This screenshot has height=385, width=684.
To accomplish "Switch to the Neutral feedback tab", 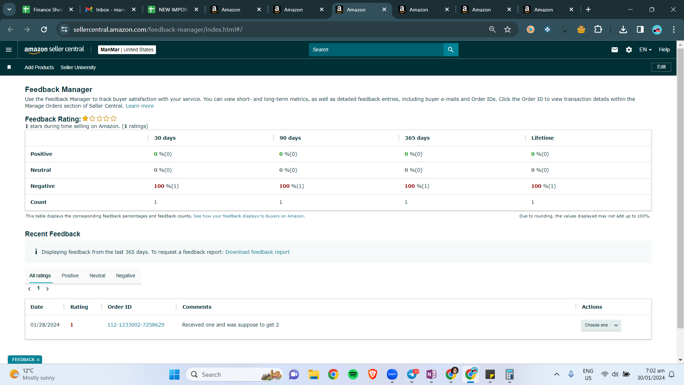I will 97,276.
